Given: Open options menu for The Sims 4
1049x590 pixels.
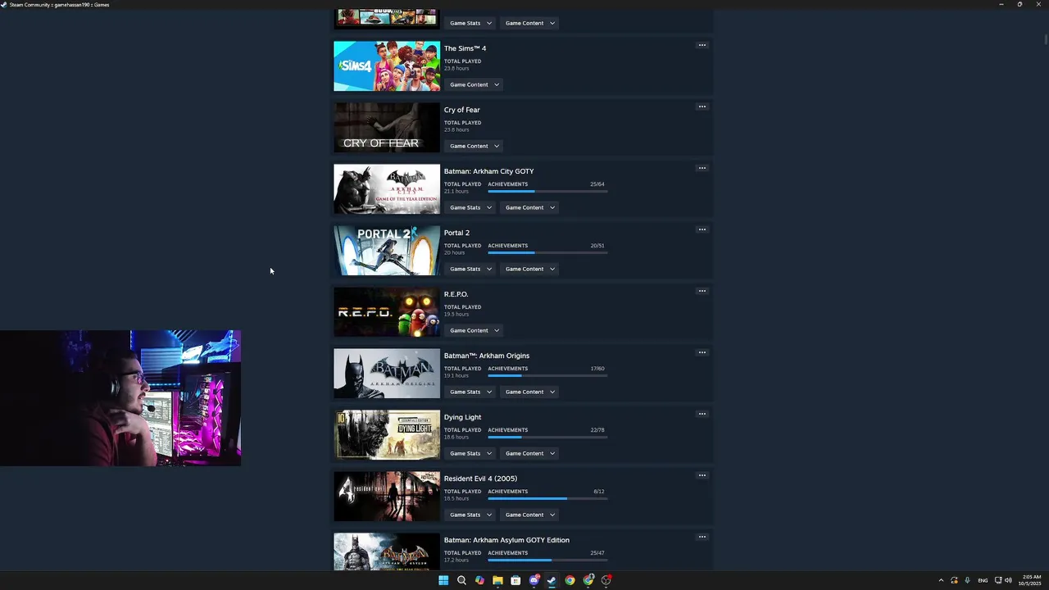Looking at the screenshot, I should 702,45.
